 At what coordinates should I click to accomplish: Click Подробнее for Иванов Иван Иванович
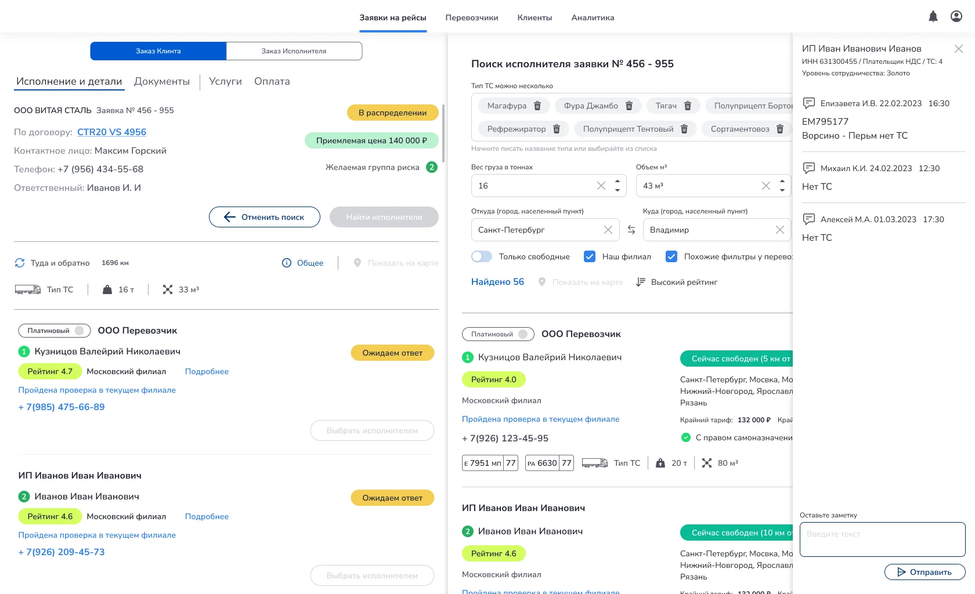pyautogui.click(x=207, y=516)
